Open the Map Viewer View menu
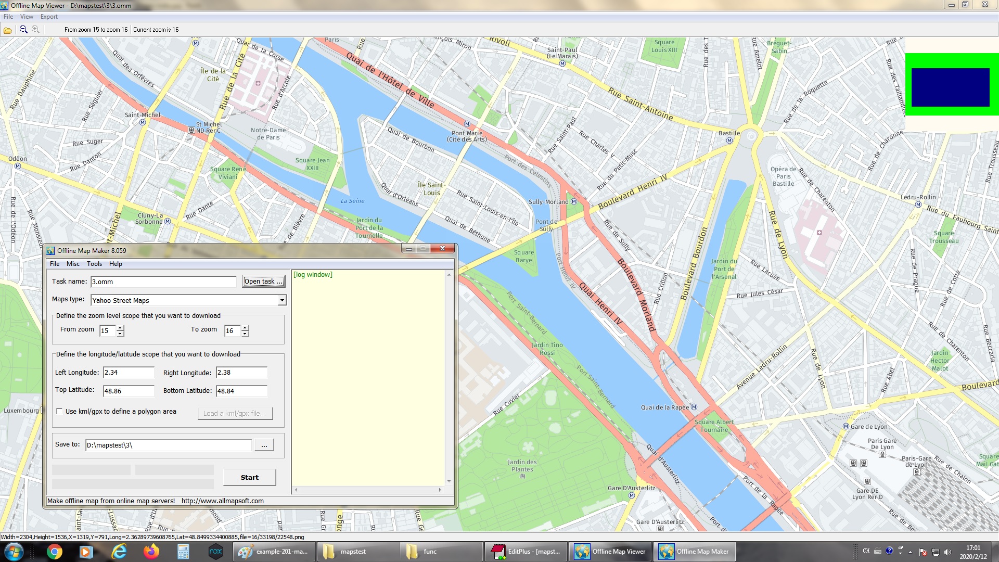Viewport: 999px width, 562px height. pos(27,17)
